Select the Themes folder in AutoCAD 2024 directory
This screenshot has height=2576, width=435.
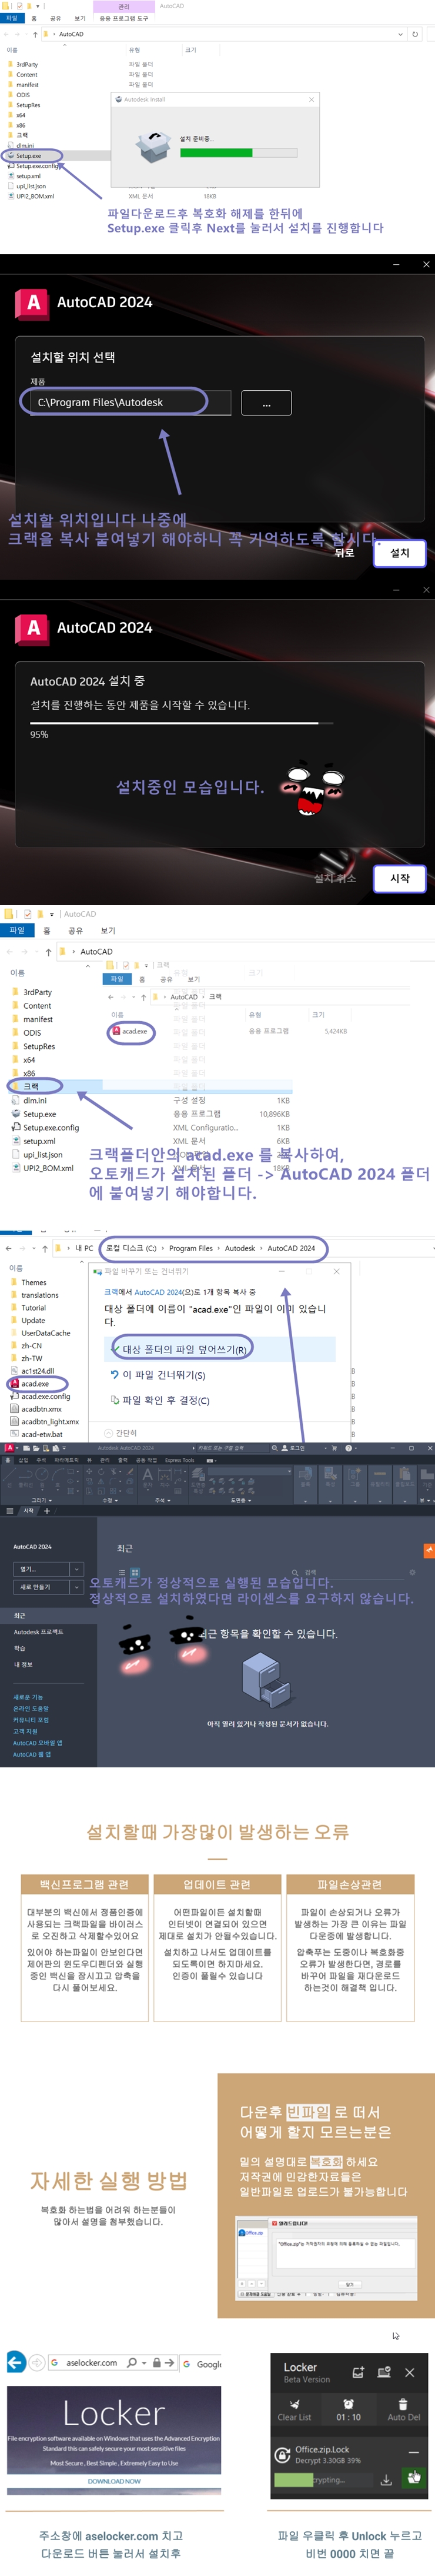tap(28, 1282)
